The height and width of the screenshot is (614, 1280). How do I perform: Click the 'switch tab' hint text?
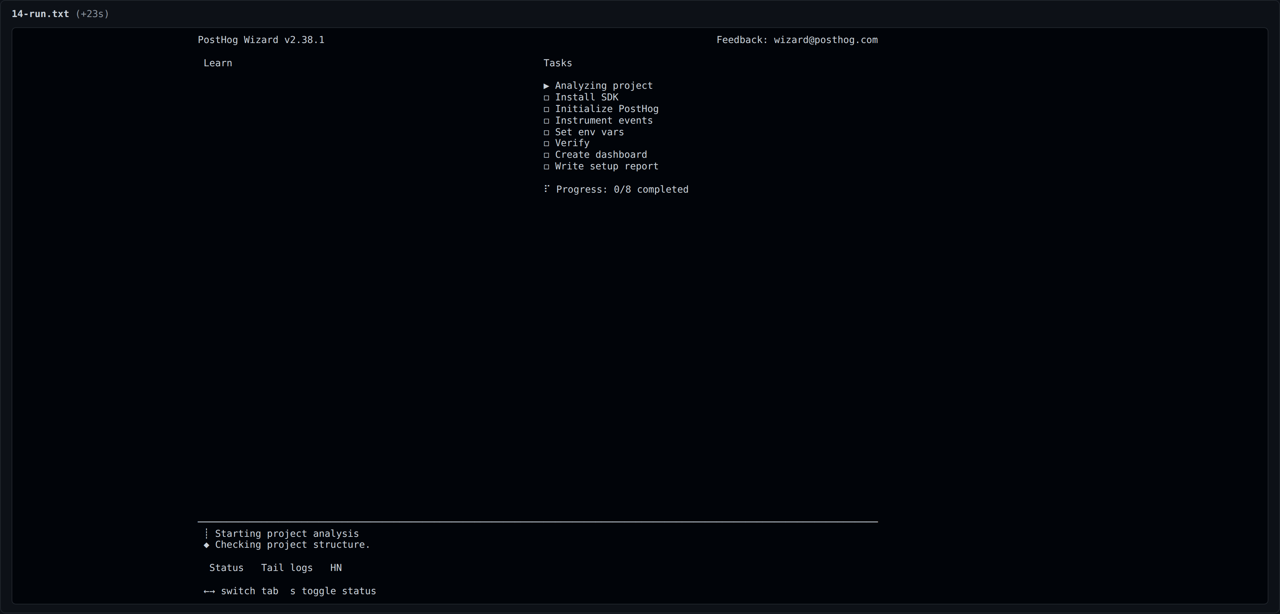pyautogui.click(x=250, y=591)
